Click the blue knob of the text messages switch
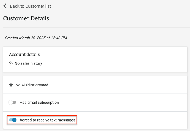The image size is (190, 131). tap(14, 120)
